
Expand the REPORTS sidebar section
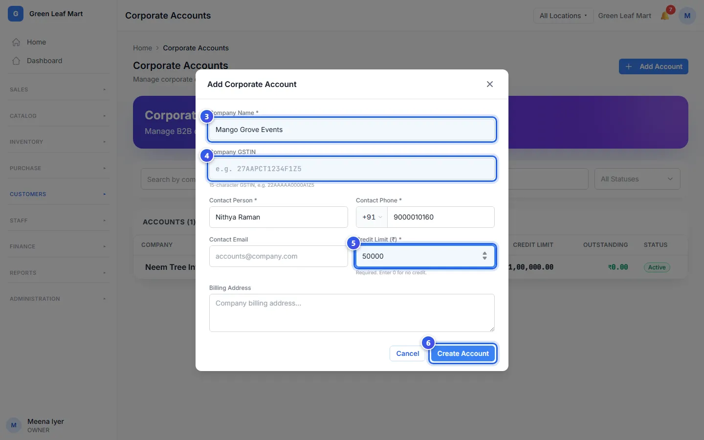[59, 273]
